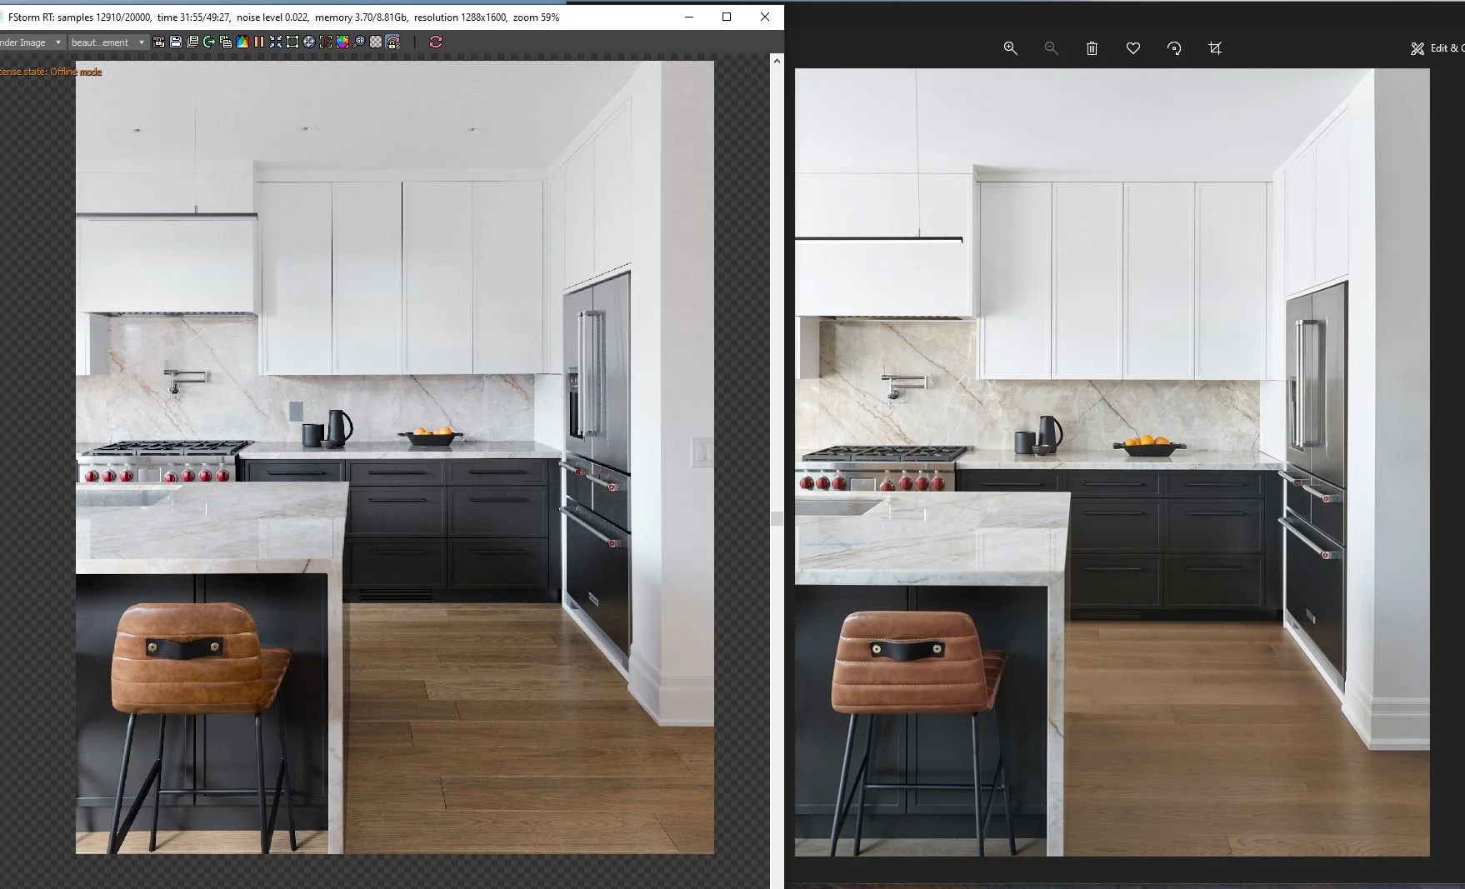Viewport: 1465px width, 889px height.
Task: Delete the current photo
Action: (x=1092, y=47)
